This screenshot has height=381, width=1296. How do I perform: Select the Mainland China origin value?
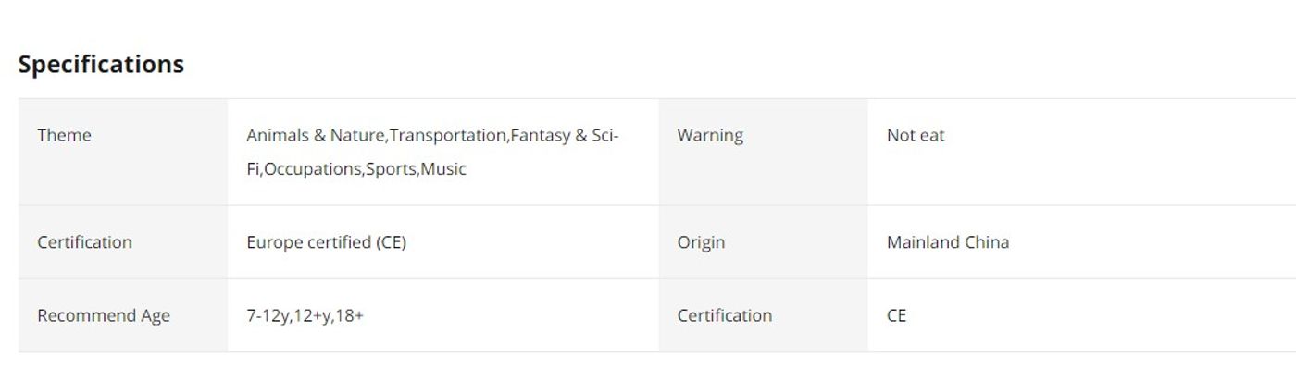948,242
